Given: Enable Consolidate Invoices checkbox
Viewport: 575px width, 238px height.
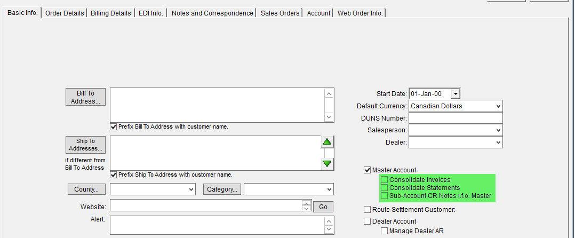Looking at the screenshot, I should point(384,180).
